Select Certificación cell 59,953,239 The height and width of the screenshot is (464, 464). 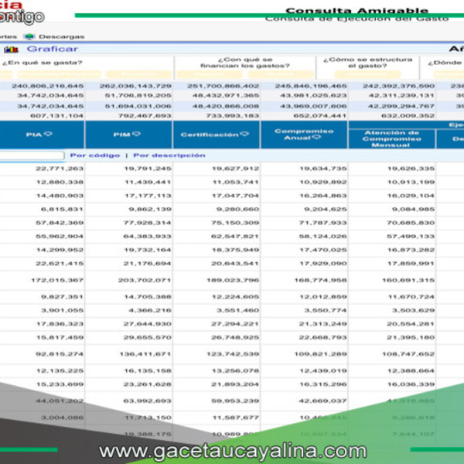pos(235,401)
